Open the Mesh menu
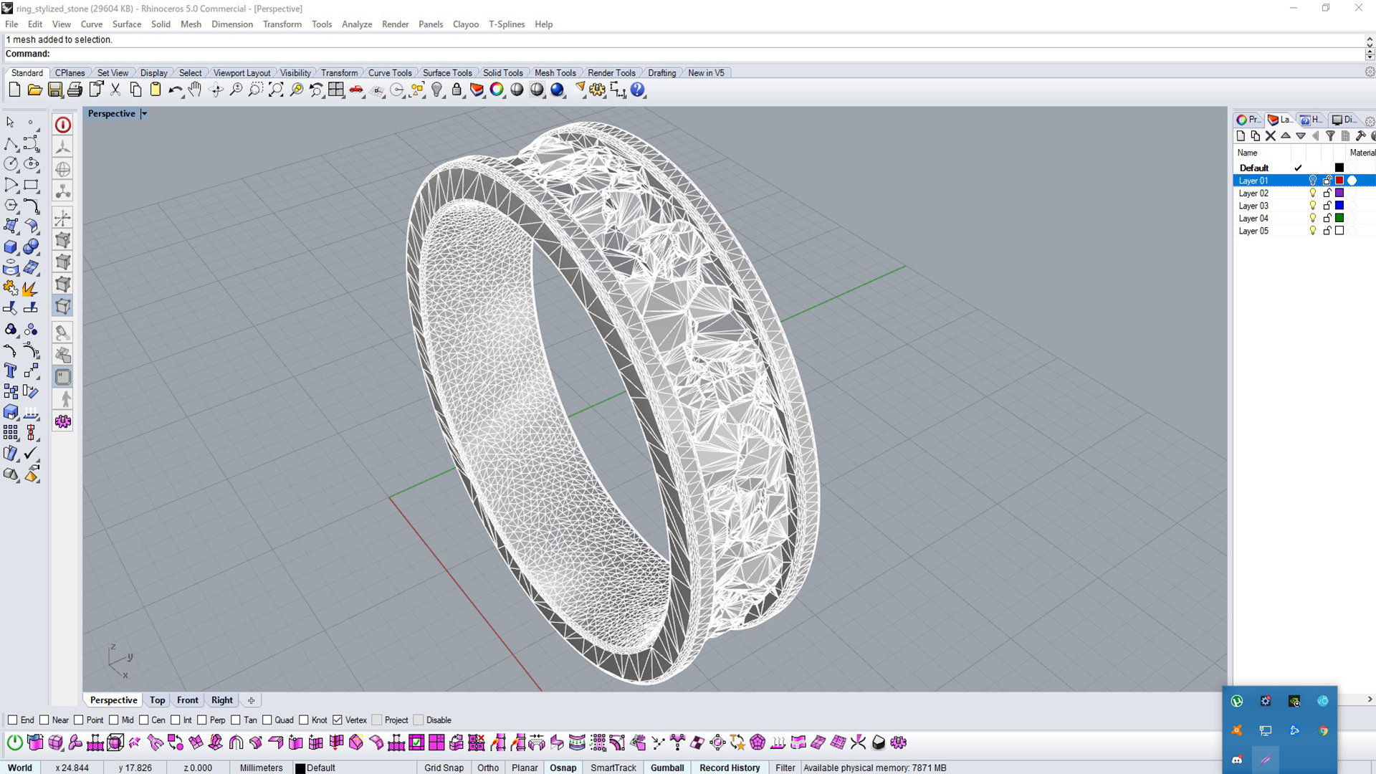 tap(191, 24)
